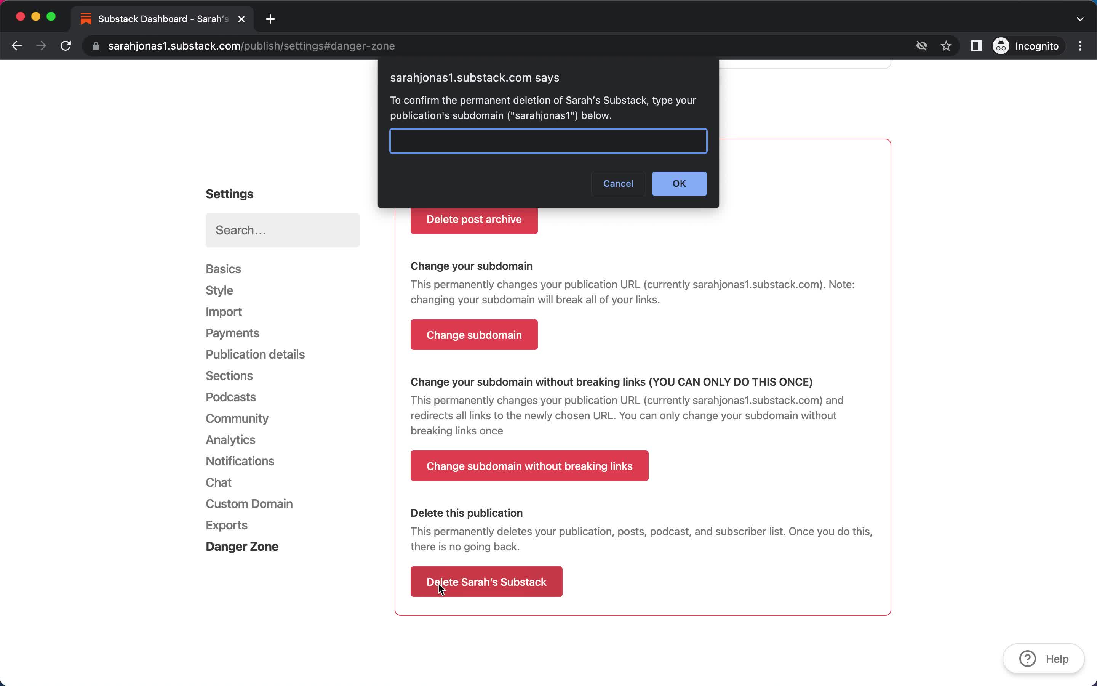Close the Substack Dashboard tab

(x=241, y=19)
